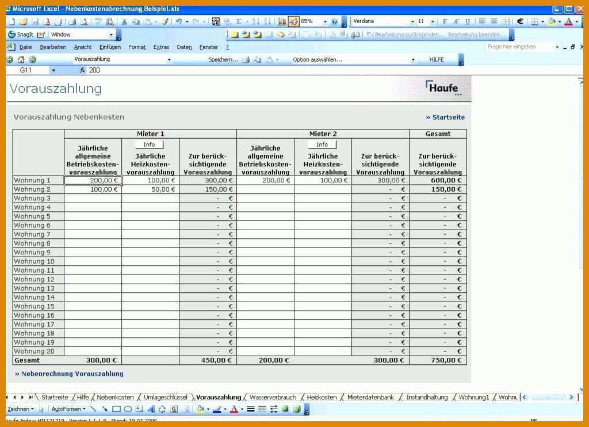Open the Zeichnen menu on the drawing toolbar
This screenshot has width=589, height=427.
[x=20, y=409]
